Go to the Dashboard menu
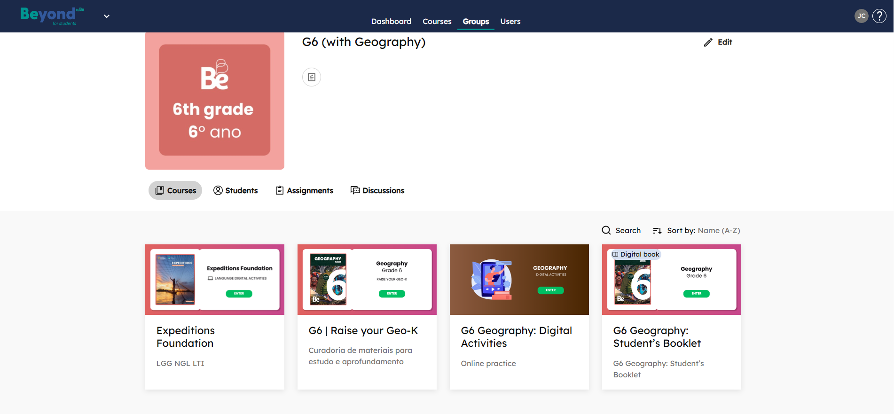894x414 pixels. coord(391,22)
